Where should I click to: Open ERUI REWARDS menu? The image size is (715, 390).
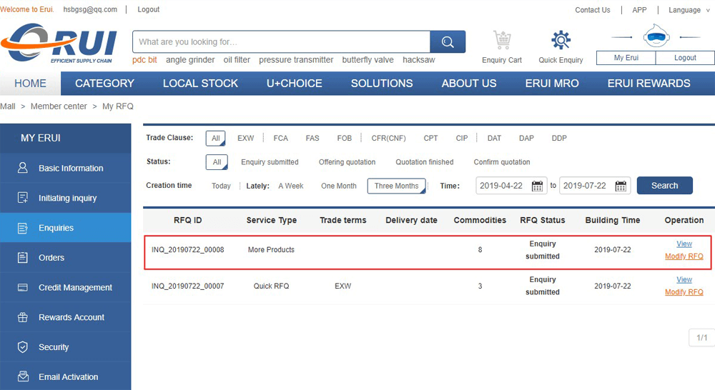coord(649,84)
